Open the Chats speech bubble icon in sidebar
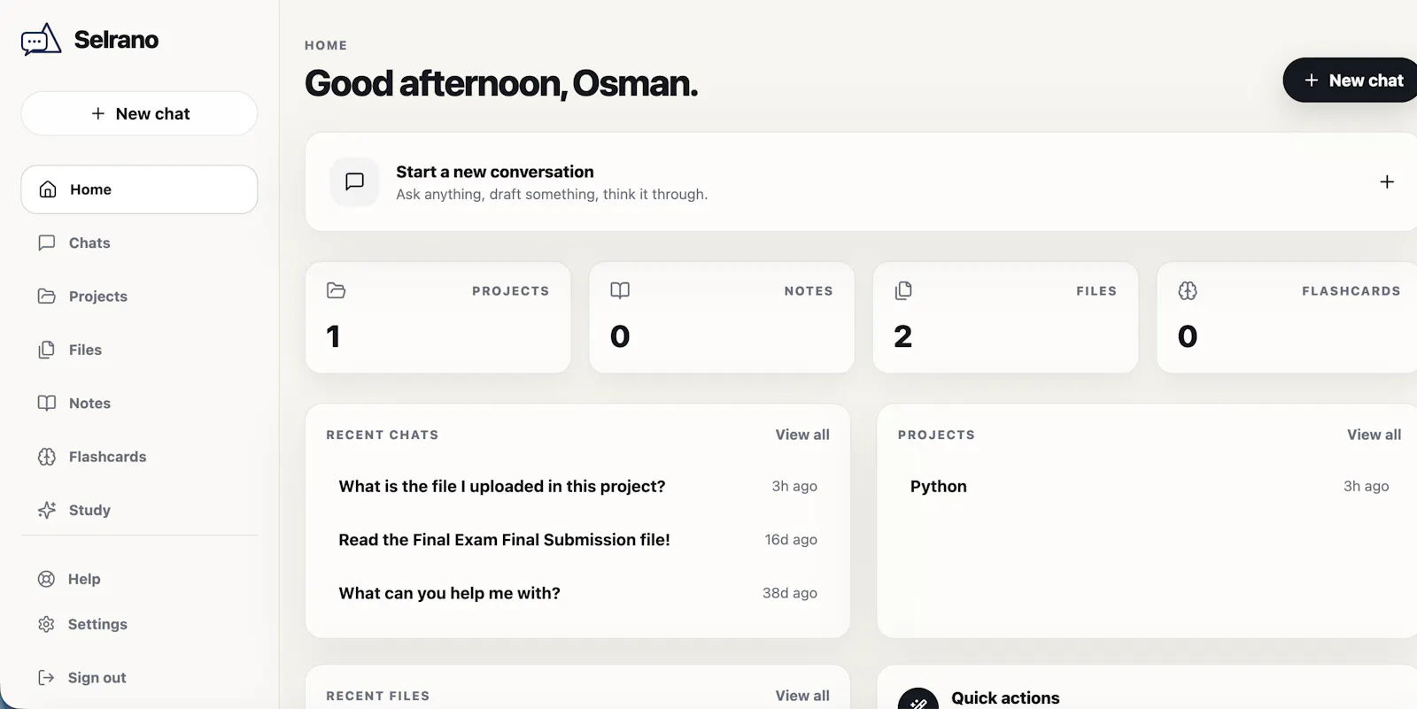Image resolution: width=1417 pixels, height=709 pixels. pyautogui.click(x=47, y=243)
